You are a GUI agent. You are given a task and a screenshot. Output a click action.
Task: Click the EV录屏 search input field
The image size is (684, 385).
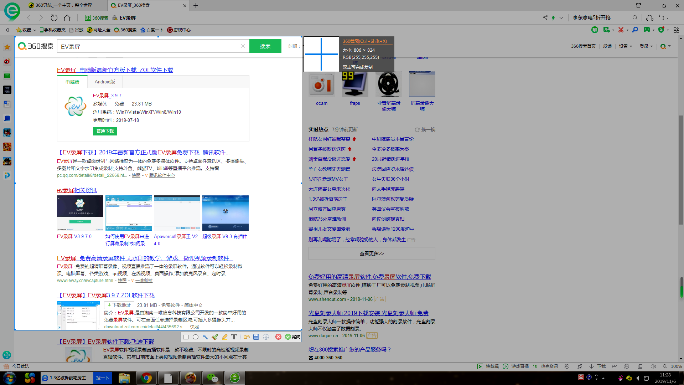(x=150, y=46)
